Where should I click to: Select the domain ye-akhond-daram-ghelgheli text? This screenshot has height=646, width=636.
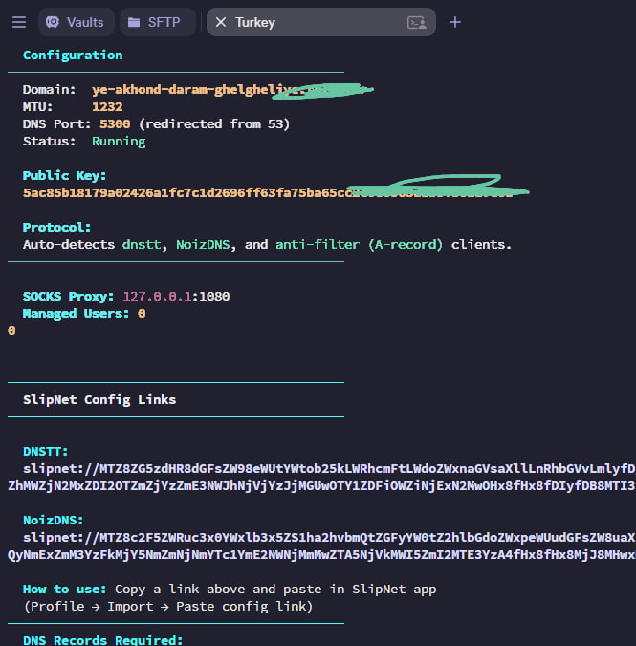(x=189, y=90)
